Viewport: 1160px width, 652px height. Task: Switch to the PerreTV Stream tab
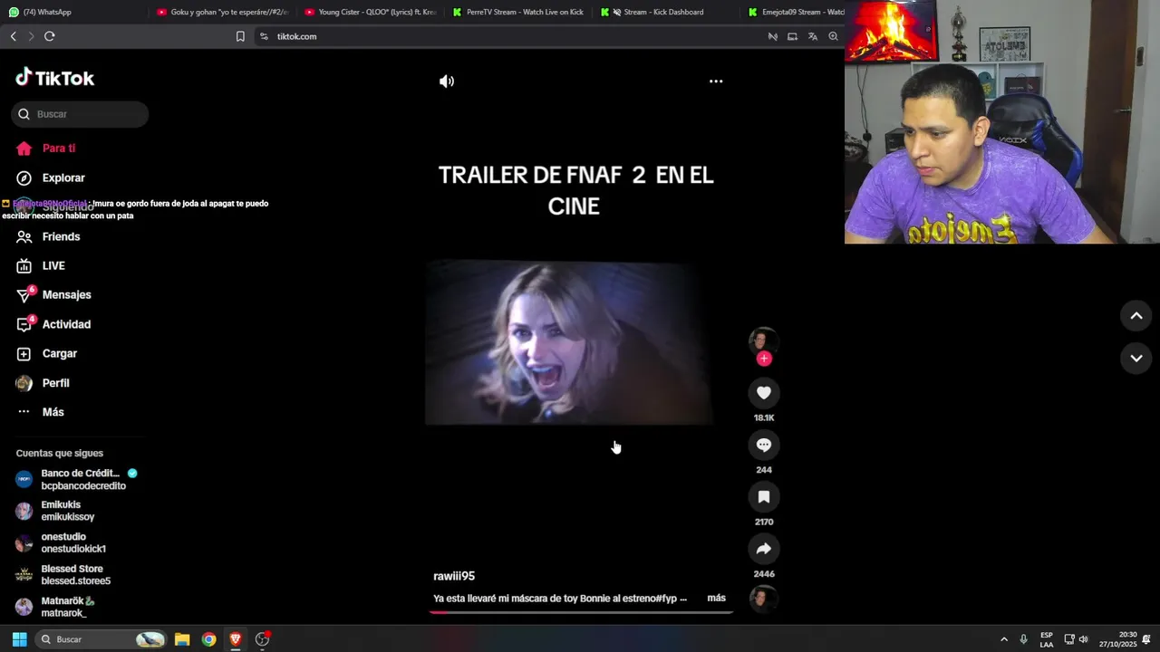[518, 12]
